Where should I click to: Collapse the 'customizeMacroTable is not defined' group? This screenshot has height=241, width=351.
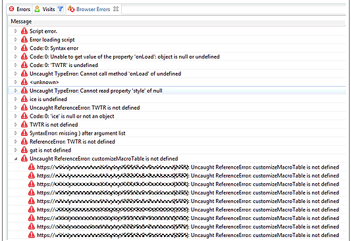click(x=16, y=159)
